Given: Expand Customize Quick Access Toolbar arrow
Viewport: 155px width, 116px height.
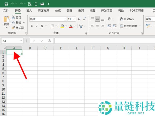Looking at the screenshot, I should coord(49,4).
